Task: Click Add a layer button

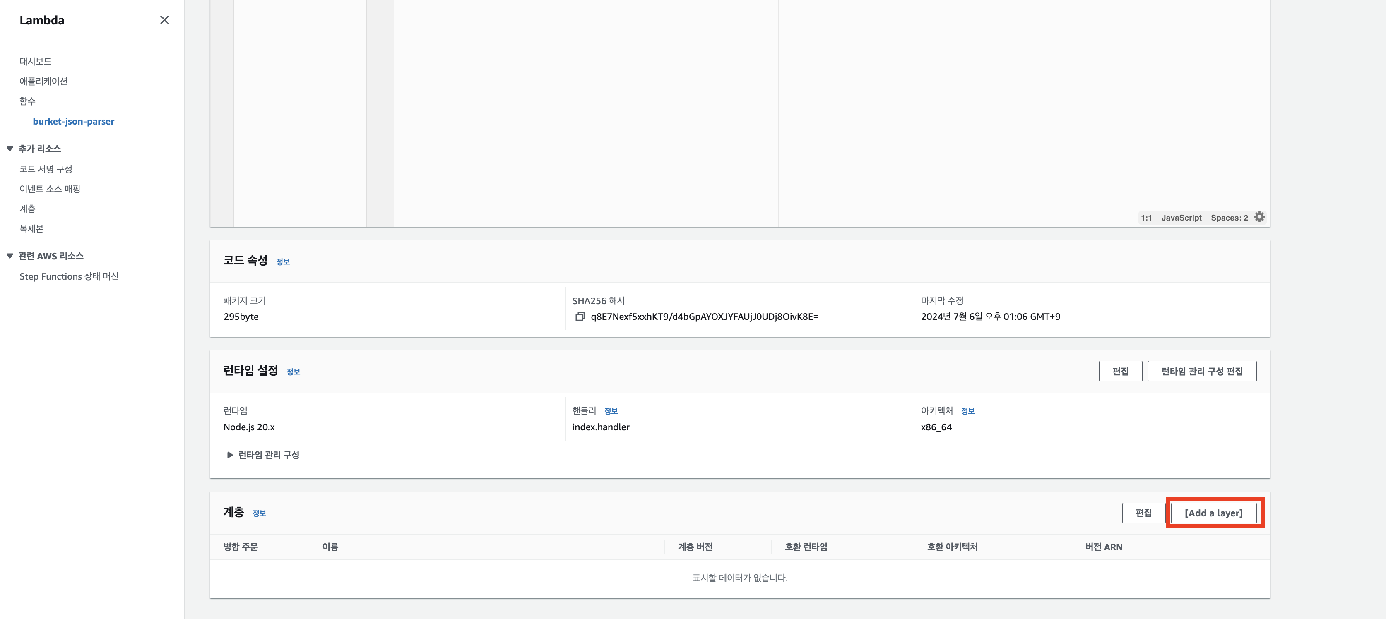Action: (1213, 513)
